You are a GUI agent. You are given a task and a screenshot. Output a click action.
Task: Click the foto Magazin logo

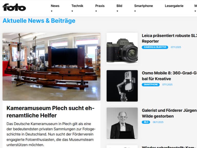(x=14, y=7)
